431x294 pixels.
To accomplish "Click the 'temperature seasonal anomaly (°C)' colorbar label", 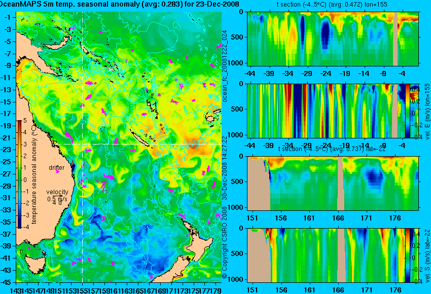I will pyautogui.click(x=34, y=175).
